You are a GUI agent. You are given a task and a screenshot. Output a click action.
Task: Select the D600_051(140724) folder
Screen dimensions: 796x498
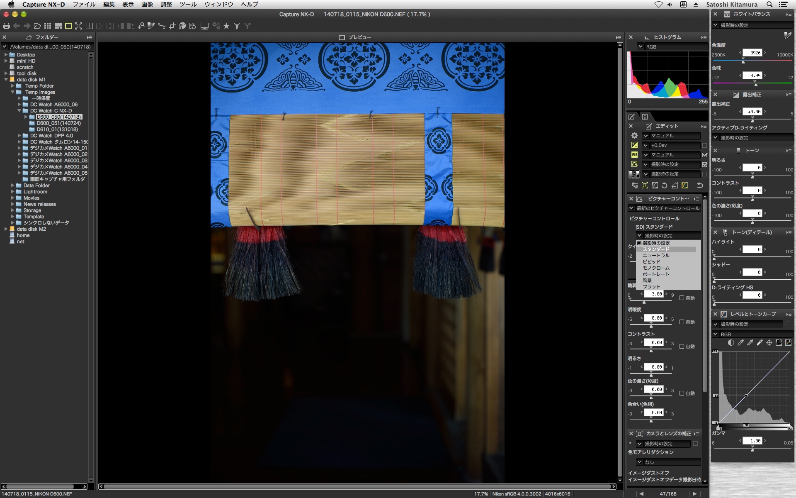[x=58, y=123]
